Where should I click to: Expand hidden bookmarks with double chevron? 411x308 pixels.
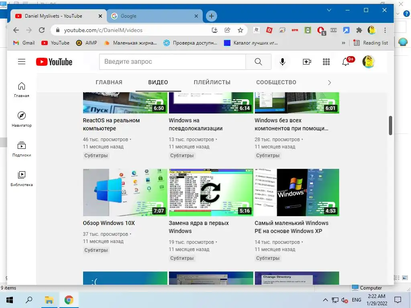click(344, 43)
